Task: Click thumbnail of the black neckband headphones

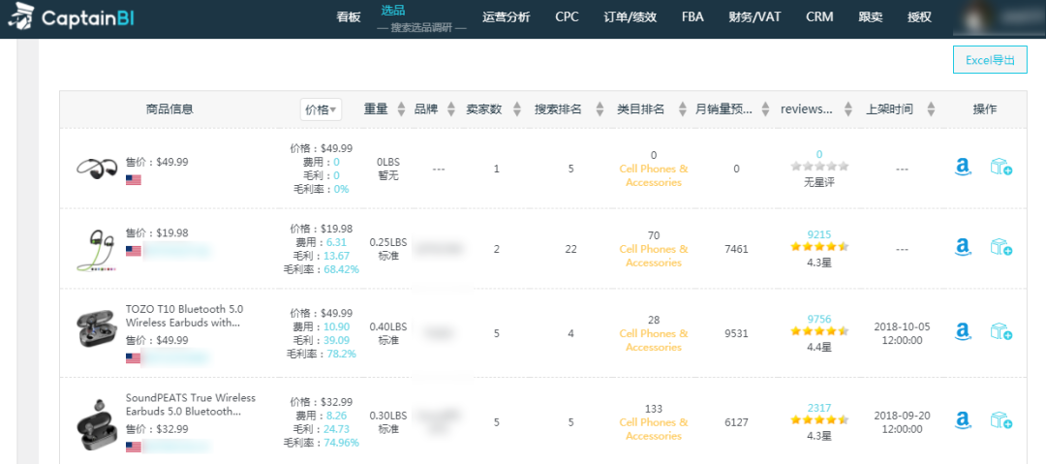Action: pyautogui.click(x=97, y=169)
